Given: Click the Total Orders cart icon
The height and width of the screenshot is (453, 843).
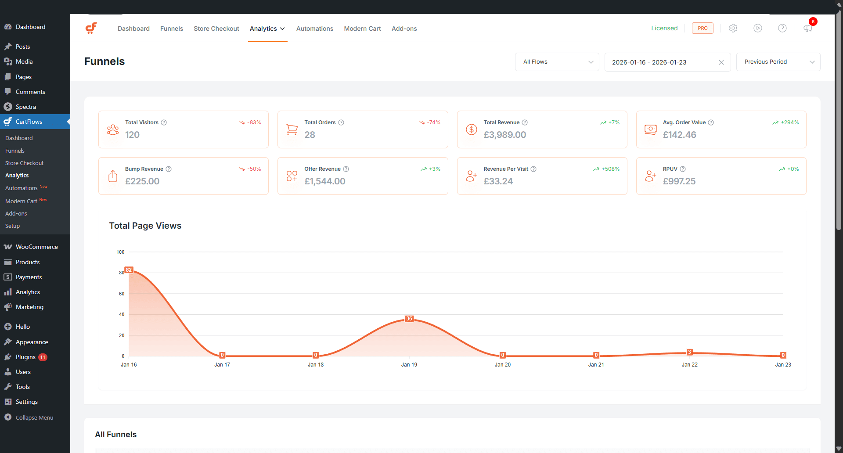Looking at the screenshot, I should click(292, 129).
